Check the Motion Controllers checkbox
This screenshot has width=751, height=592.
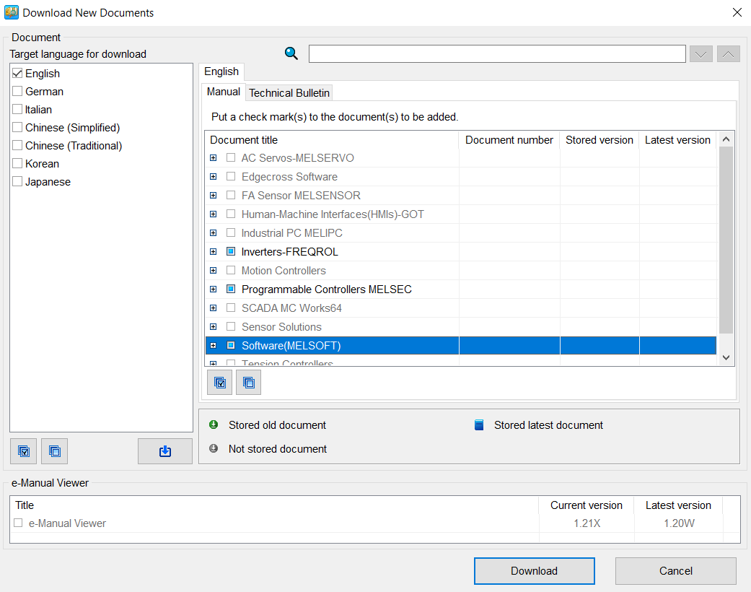tap(231, 270)
